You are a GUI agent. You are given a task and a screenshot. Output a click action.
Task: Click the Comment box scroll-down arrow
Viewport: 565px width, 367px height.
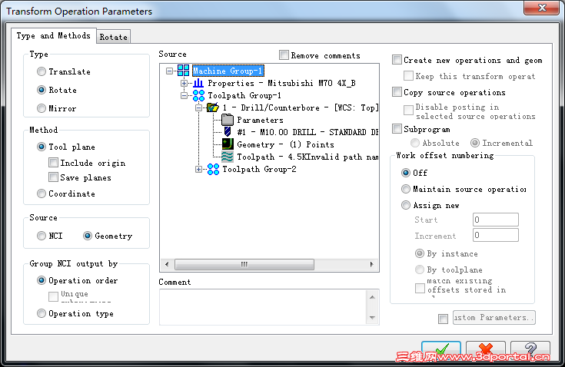click(372, 318)
